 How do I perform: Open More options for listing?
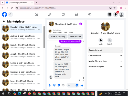point(75,36)
